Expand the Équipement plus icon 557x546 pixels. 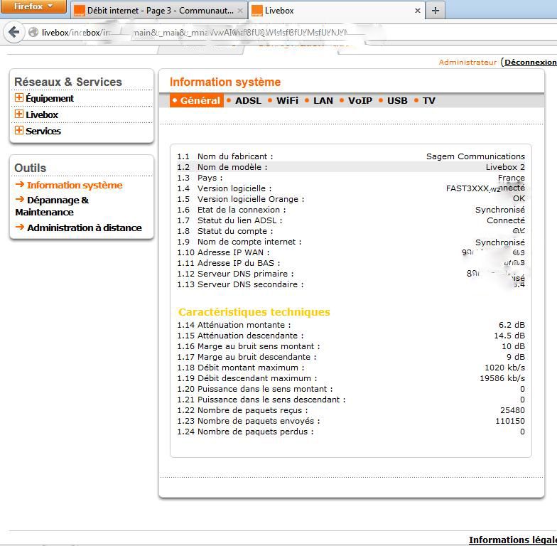(x=18, y=97)
